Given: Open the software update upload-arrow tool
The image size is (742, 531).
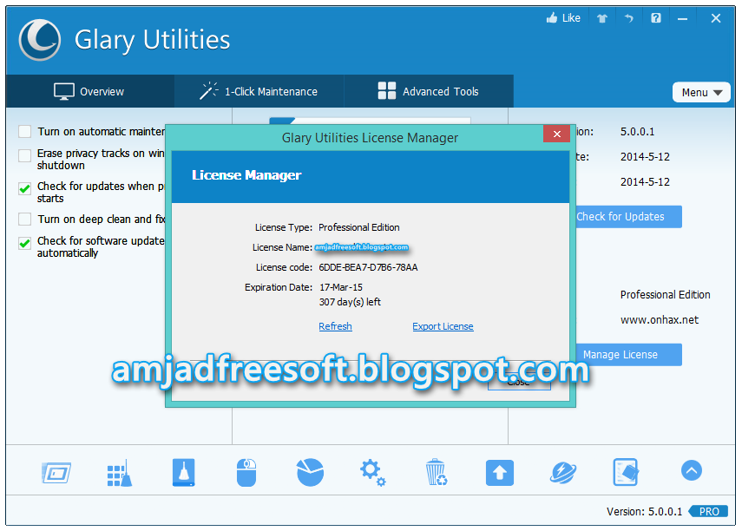Looking at the screenshot, I should click(499, 472).
